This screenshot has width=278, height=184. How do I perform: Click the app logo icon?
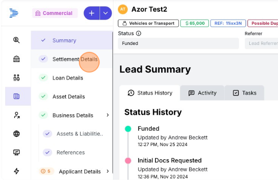click(x=14, y=13)
